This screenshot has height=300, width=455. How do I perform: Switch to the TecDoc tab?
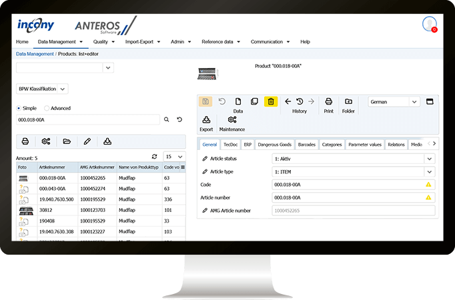point(230,145)
